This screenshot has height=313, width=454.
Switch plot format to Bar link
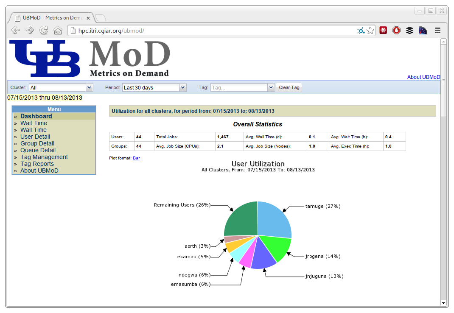click(136, 158)
